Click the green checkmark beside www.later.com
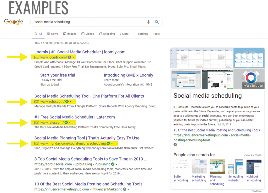This screenshot has height=193, width=268. click(x=66, y=122)
